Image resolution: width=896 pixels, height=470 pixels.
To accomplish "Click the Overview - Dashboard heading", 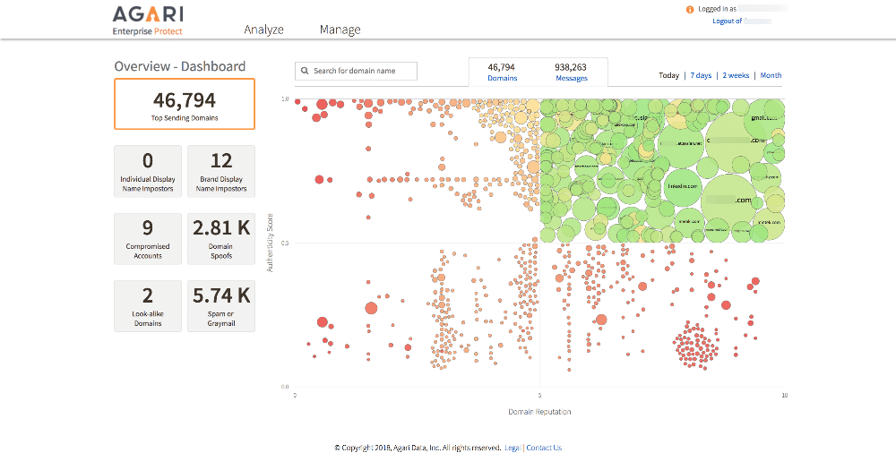I will [180, 66].
